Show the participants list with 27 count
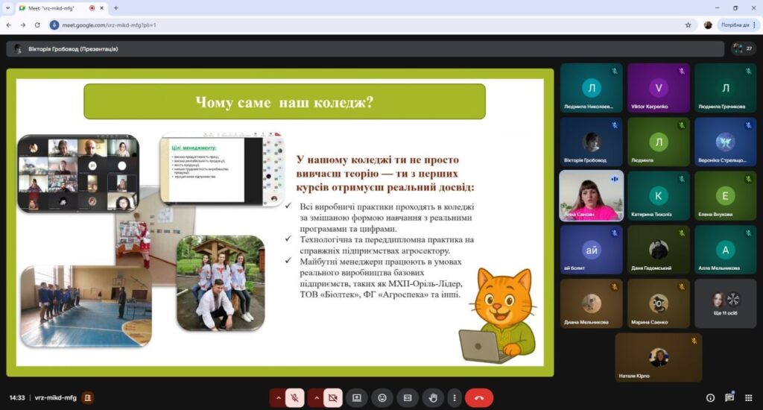 pos(743,48)
